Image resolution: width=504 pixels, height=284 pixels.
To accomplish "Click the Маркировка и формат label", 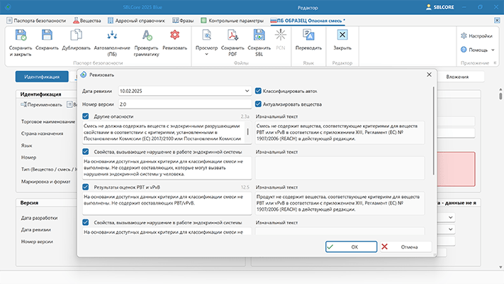I will coord(45,182).
